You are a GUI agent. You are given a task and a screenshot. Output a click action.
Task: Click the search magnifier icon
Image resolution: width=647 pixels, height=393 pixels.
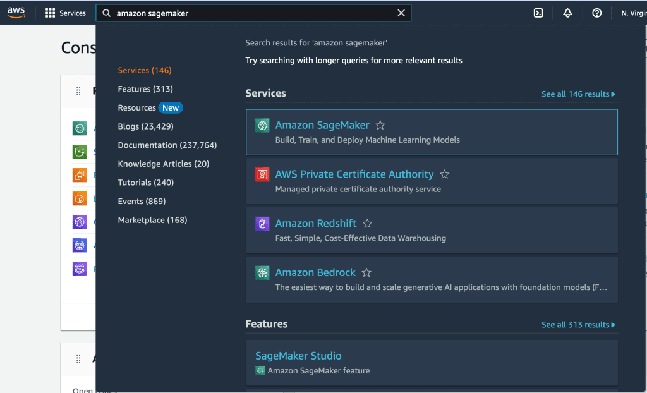pos(106,13)
